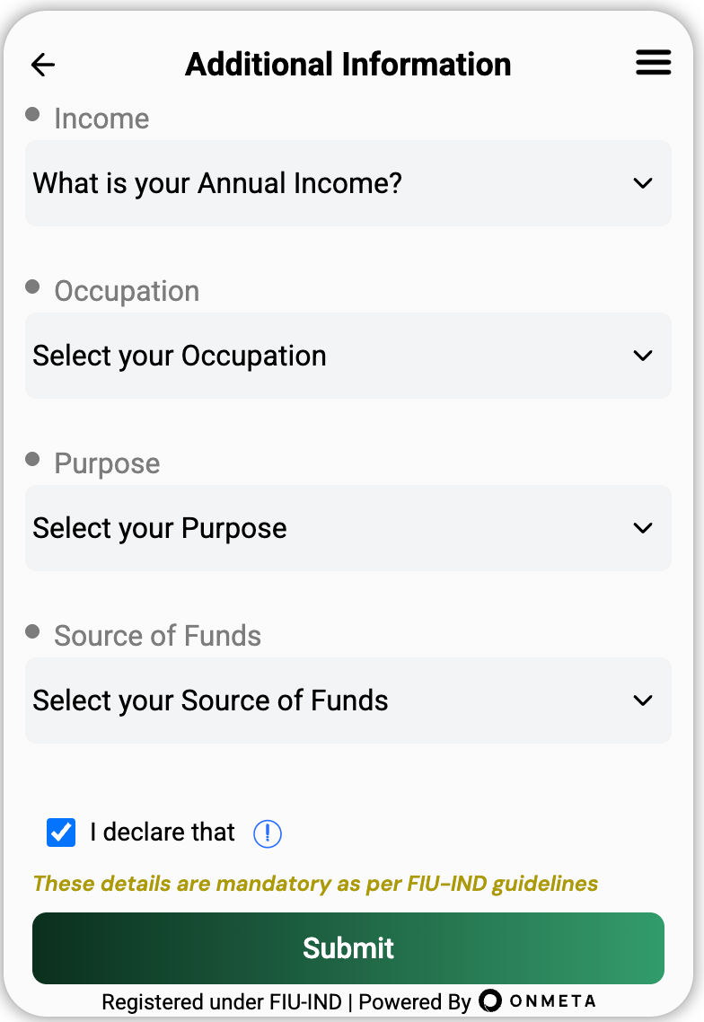This screenshot has height=1022, width=704.
Task: Click the Source of Funds field label
Action: 157,636
